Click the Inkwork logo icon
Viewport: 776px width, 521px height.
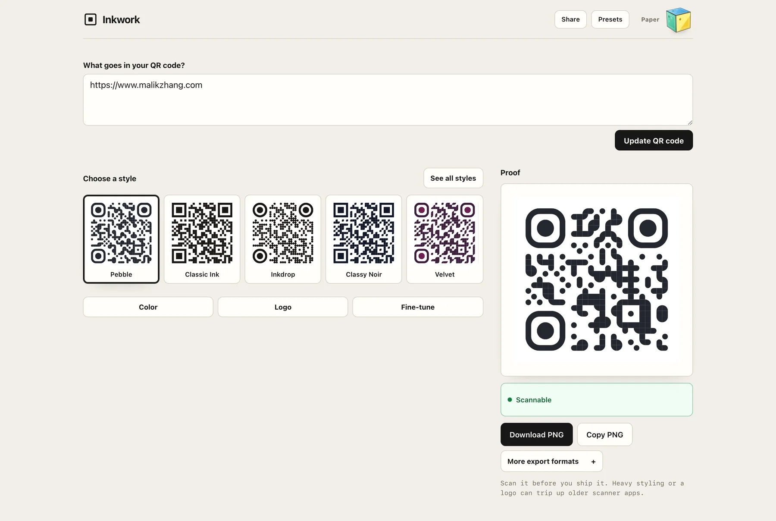pos(91,19)
